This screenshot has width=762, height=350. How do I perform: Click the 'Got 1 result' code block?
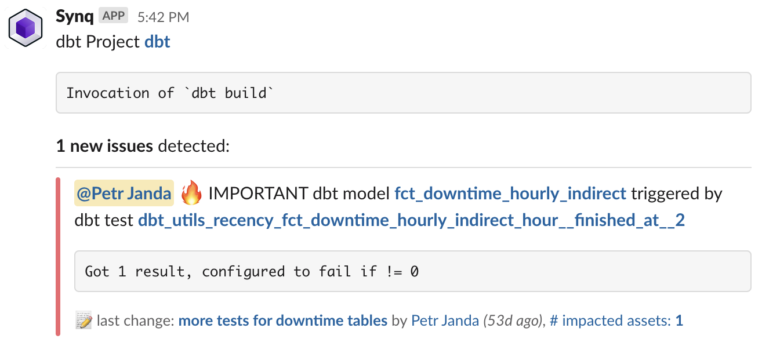point(413,271)
